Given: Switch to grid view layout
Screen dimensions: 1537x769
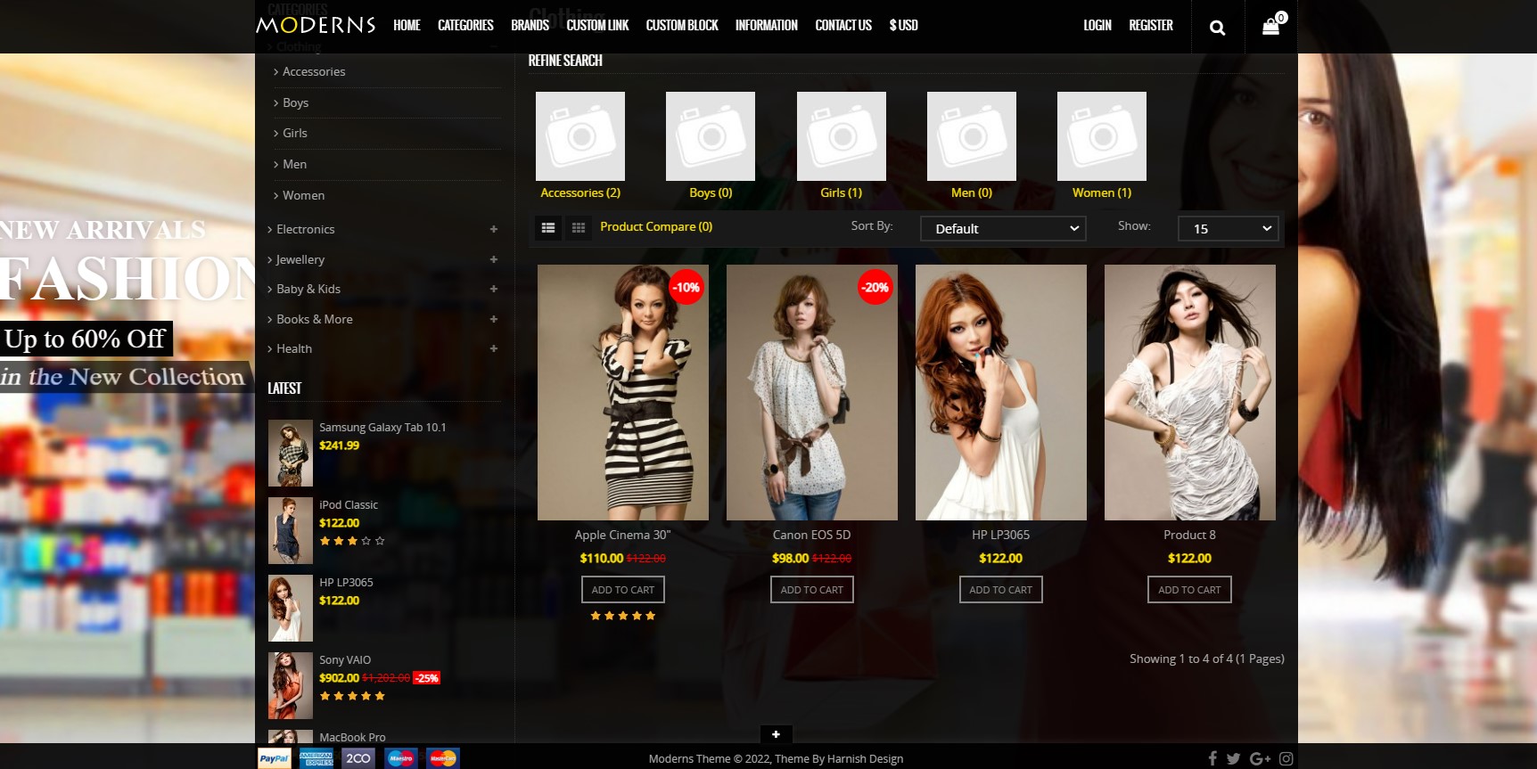Looking at the screenshot, I should point(579,228).
